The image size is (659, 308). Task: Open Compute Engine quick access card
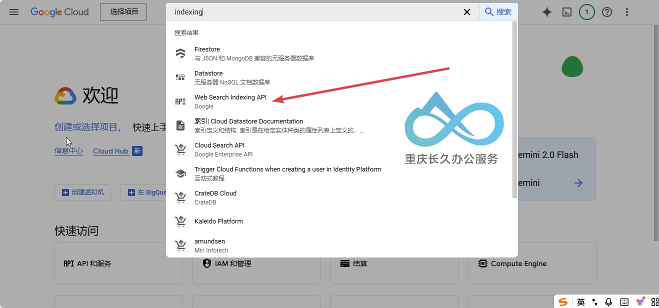click(x=532, y=263)
